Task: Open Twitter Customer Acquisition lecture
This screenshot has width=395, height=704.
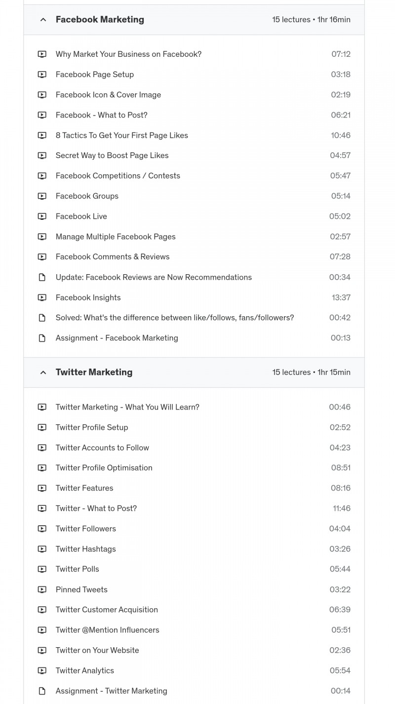Action: (x=107, y=610)
